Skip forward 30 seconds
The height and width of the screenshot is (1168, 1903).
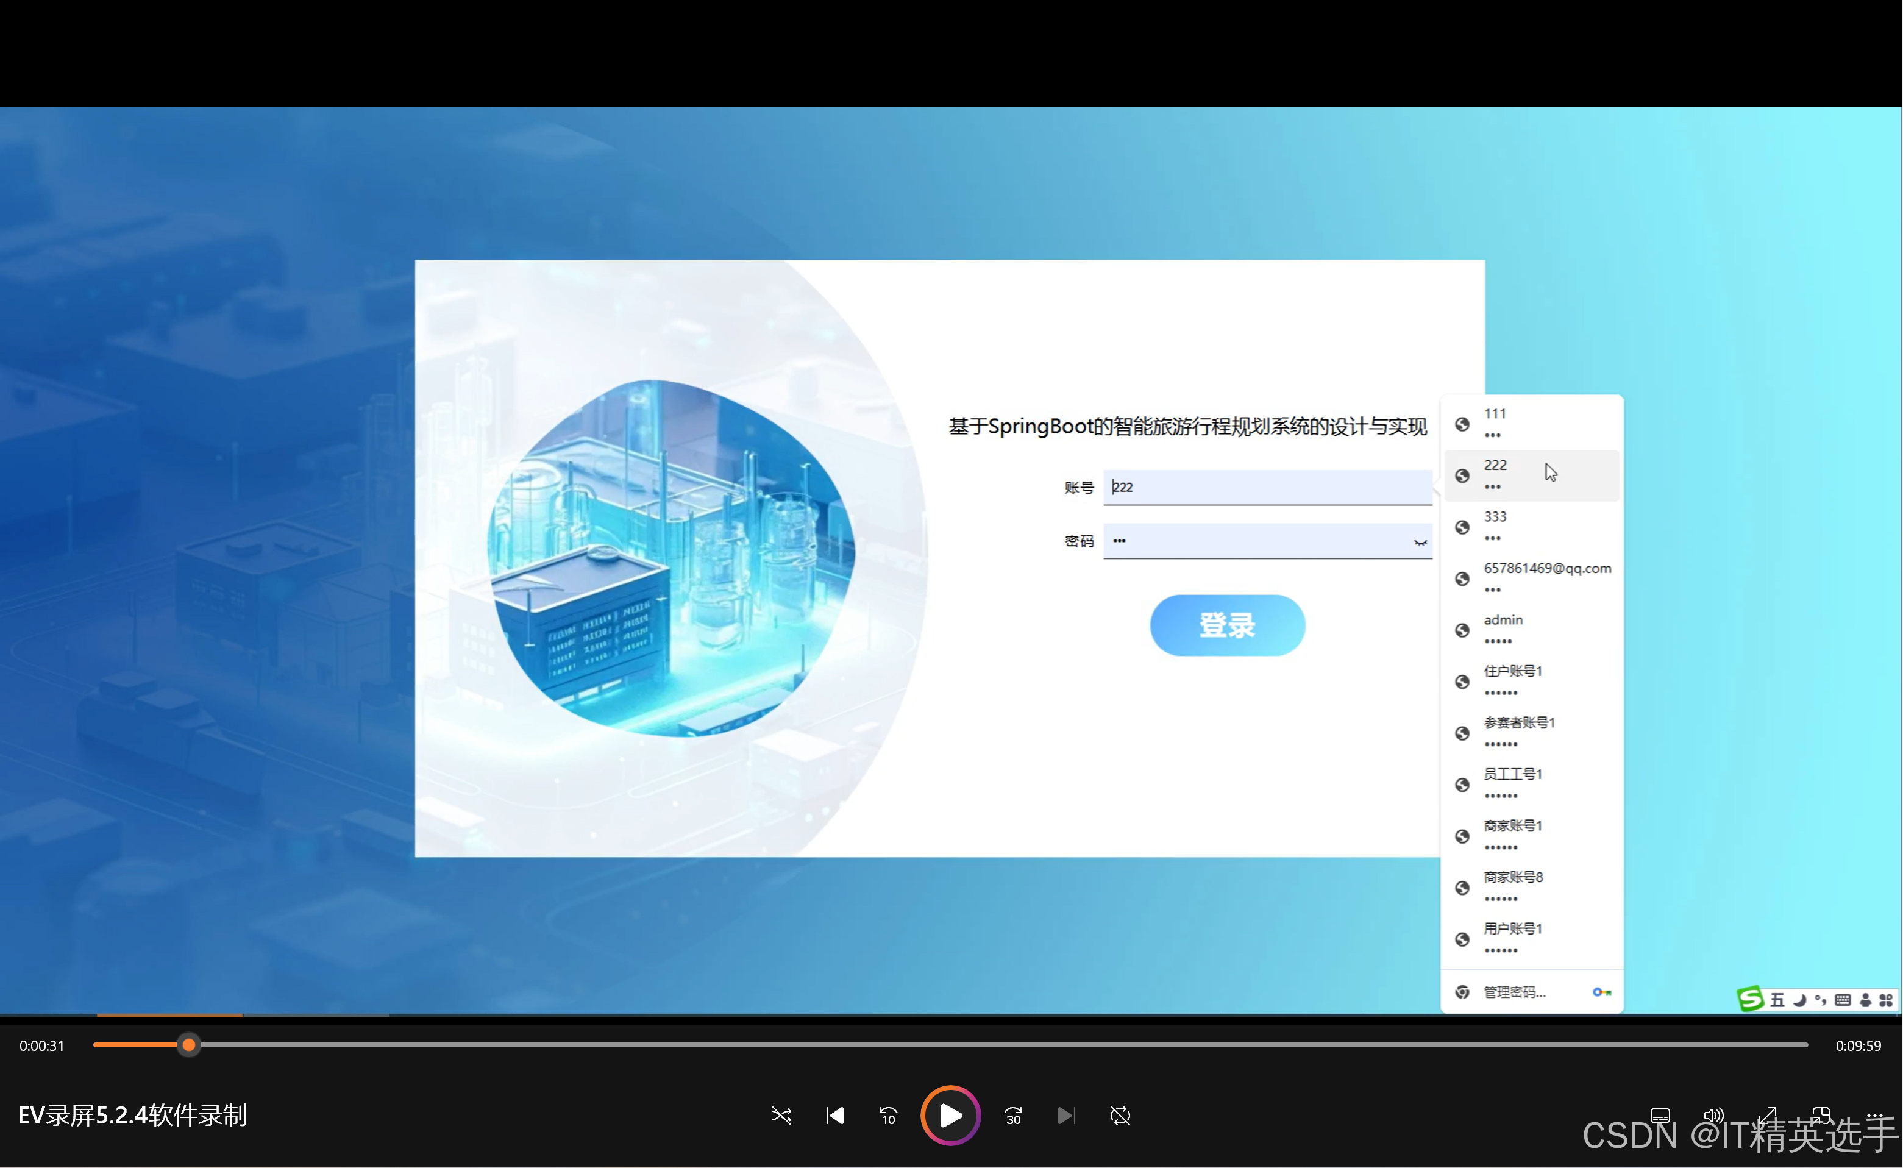[1012, 1116]
